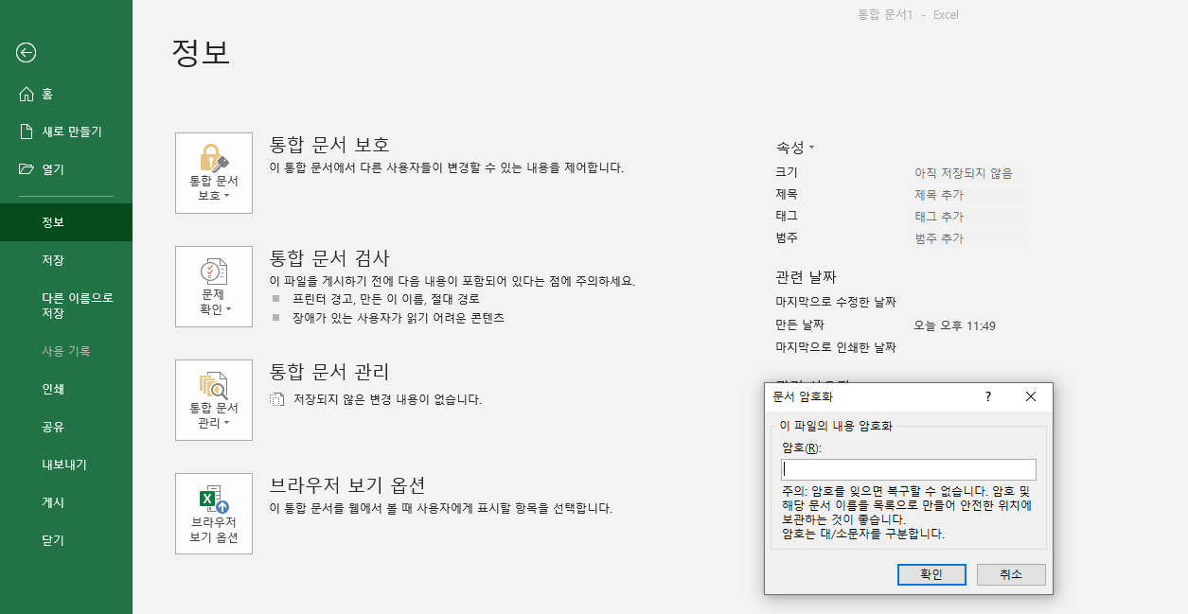Click the 범주 추가 field
Screen dimensions: 1188x614
coord(967,238)
